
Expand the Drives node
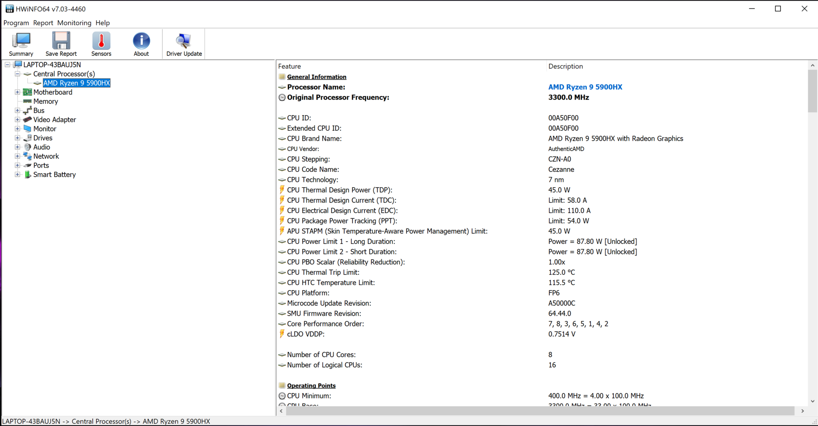coord(17,138)
